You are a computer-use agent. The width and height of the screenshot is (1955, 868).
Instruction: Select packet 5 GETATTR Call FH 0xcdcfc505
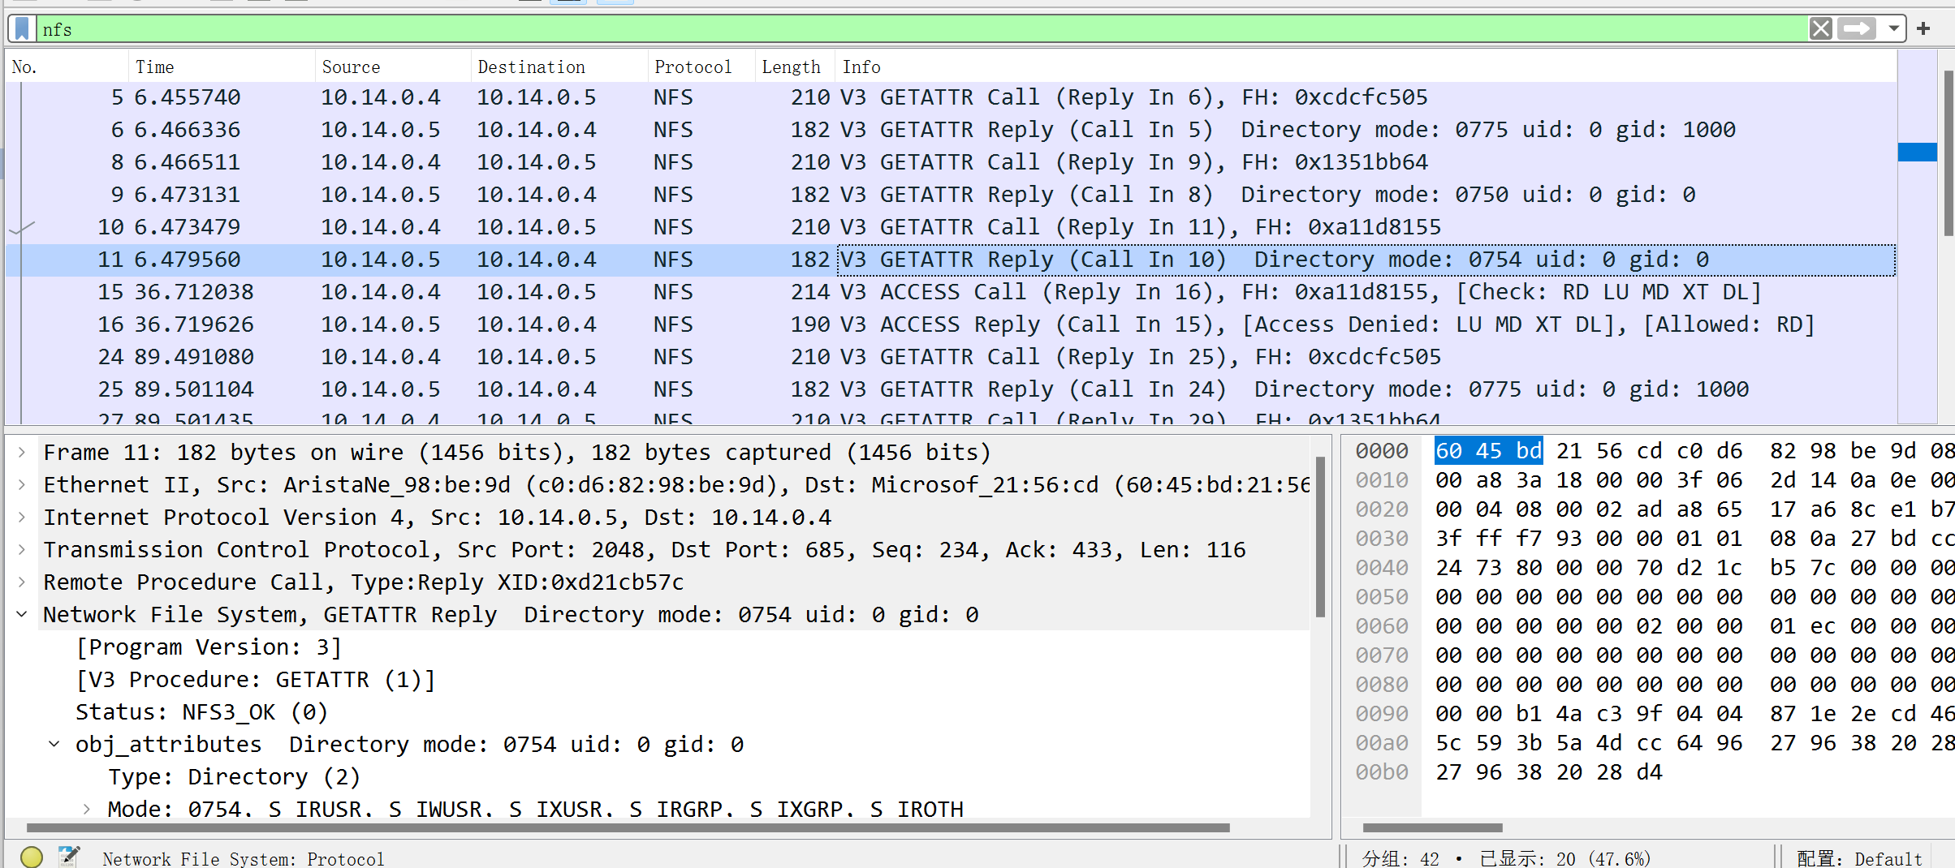[x=951, y=97]
